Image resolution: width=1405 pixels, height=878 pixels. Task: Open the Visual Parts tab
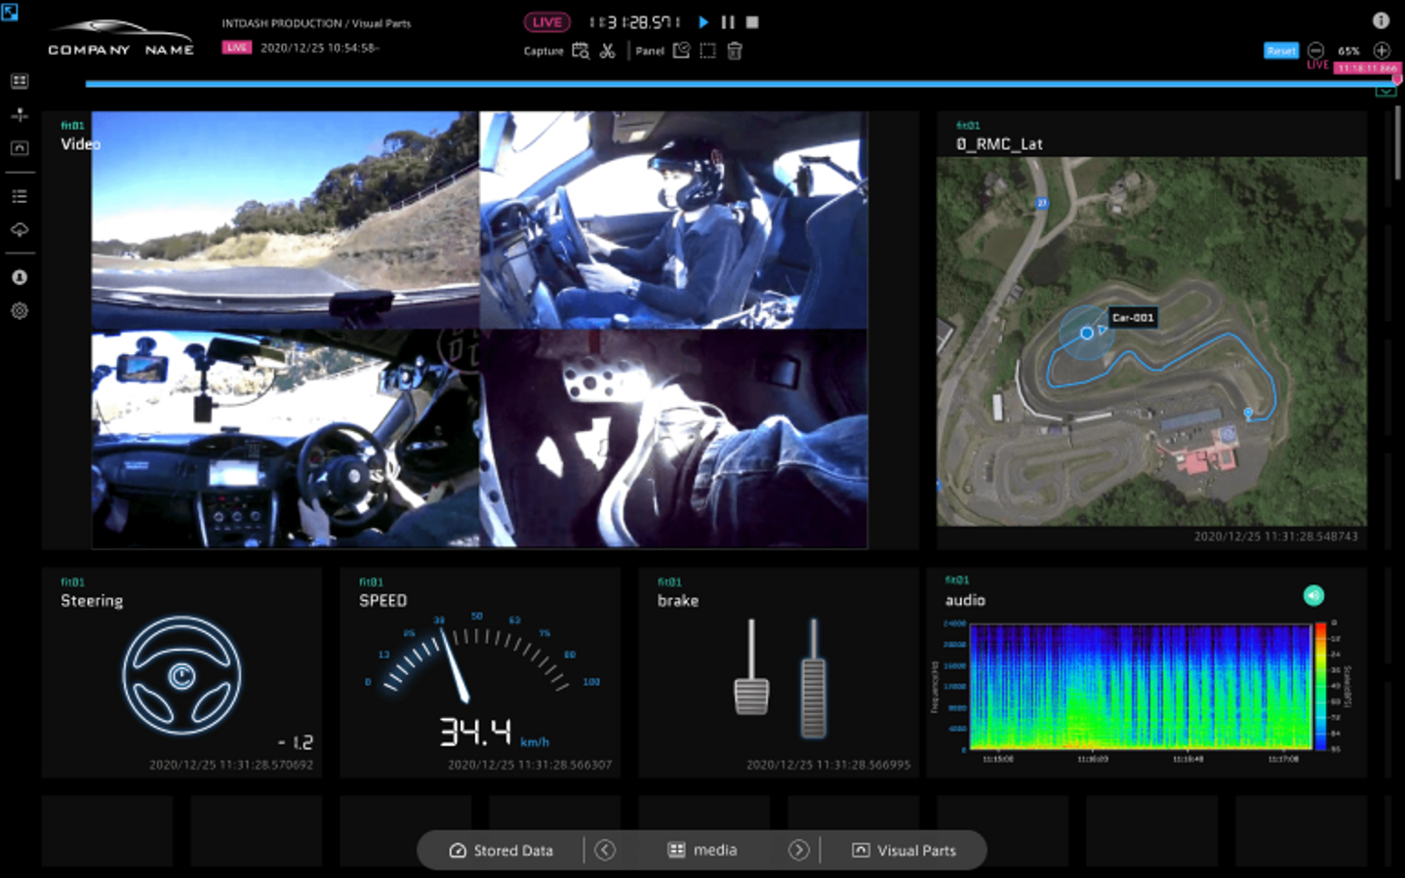pos(904,851)
